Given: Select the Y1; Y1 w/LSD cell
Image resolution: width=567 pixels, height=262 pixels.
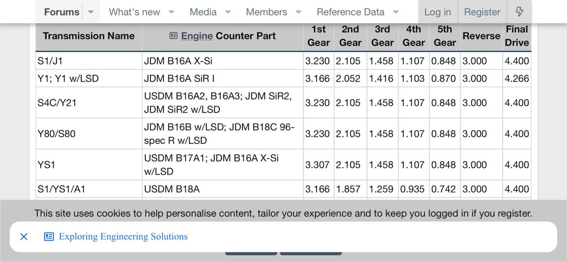Looking at the screenshot, I should tap(88, 79).
